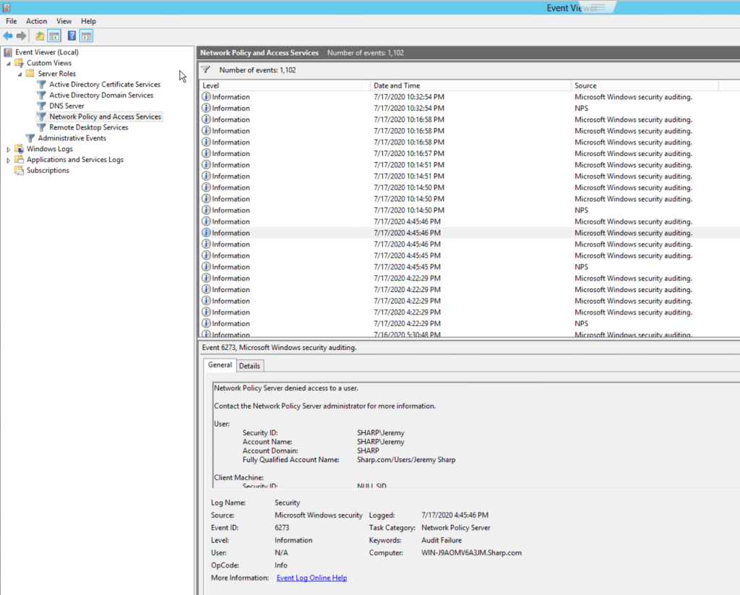Toggle Show/Hide Action Pane toolbar icon

pyautogui.click(x=86, y=35)
